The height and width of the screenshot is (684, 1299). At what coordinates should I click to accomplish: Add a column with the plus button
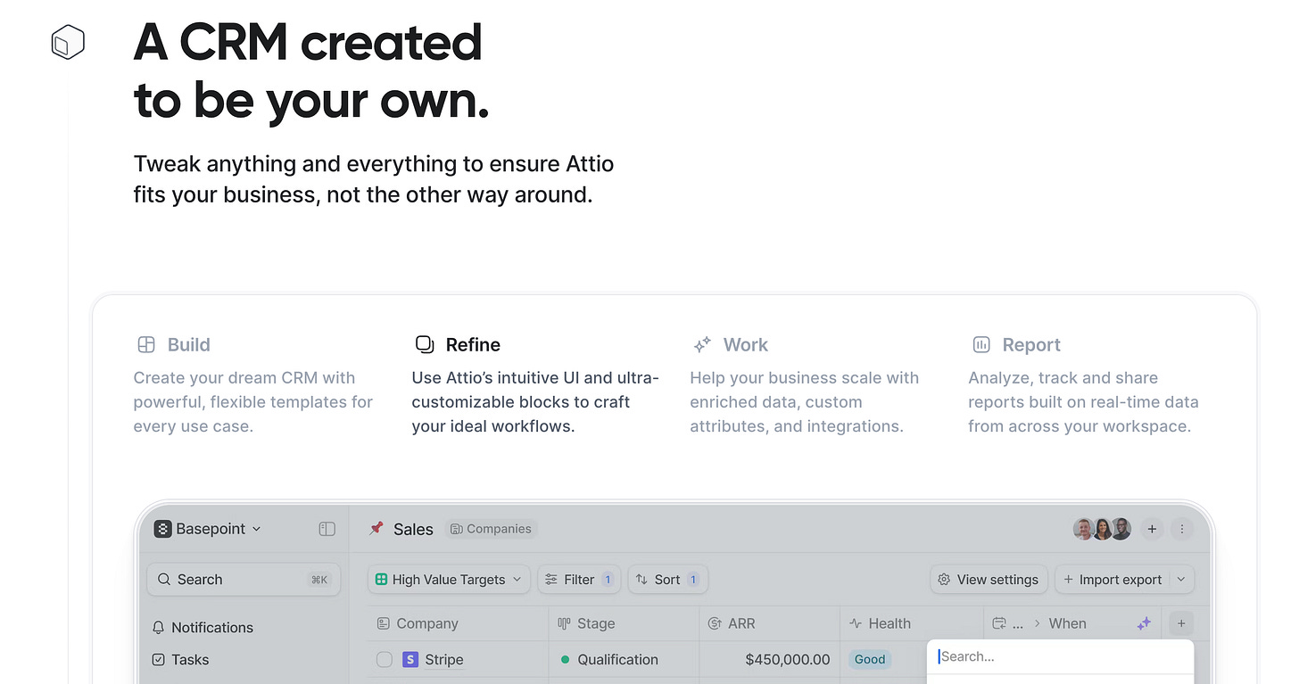[x=1180, y=624]
